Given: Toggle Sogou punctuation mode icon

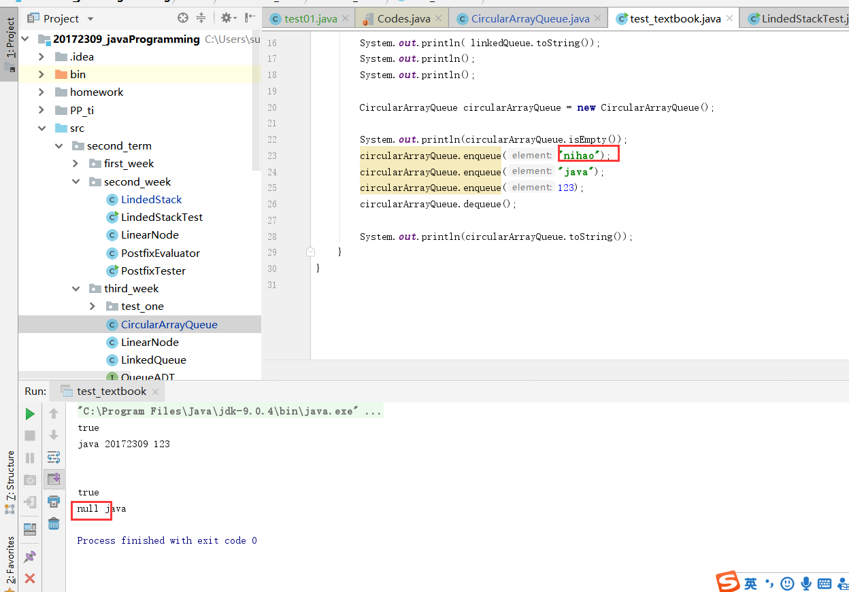Looking at the screenshot, I should click(x=769, y=583).
